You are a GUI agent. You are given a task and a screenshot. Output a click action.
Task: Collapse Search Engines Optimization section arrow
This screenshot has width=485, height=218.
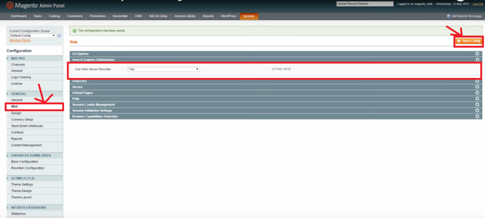coord(477,60)
